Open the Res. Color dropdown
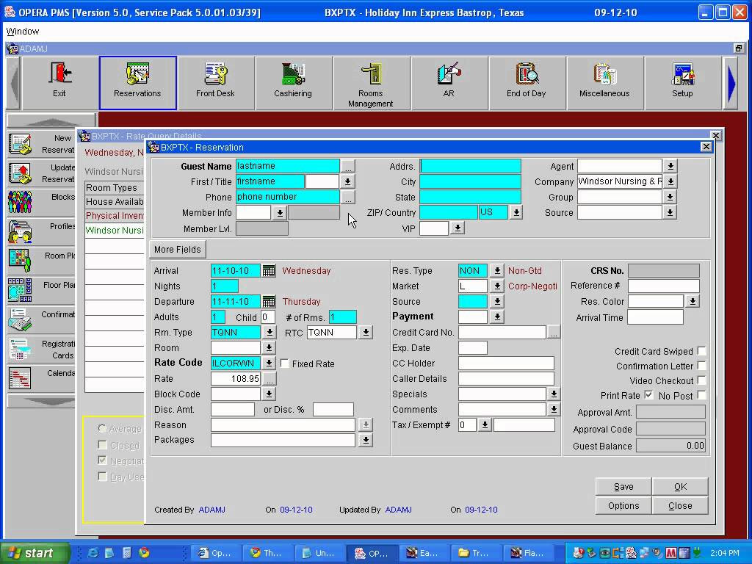 pyautogui.click(x=693, y=301)
